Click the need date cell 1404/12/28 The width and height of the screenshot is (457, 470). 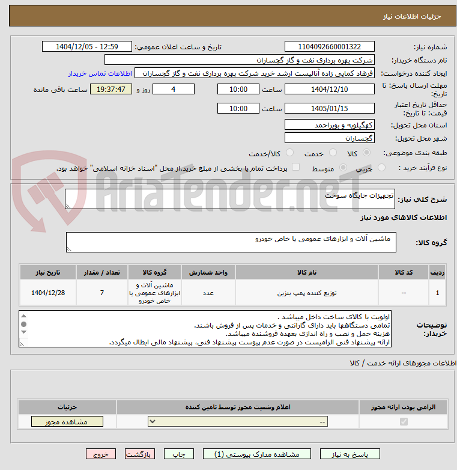tap(48, 293)
